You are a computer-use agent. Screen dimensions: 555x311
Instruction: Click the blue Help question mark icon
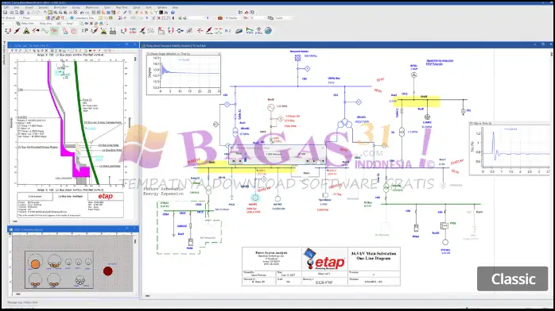173,13
